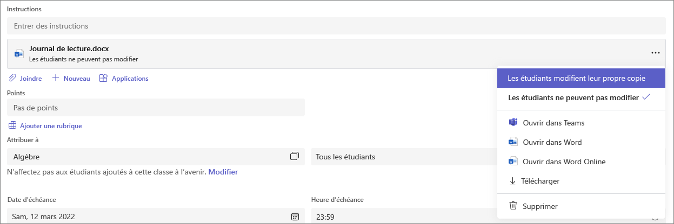Click the copy icon in Algèbre field

(295, 157)
